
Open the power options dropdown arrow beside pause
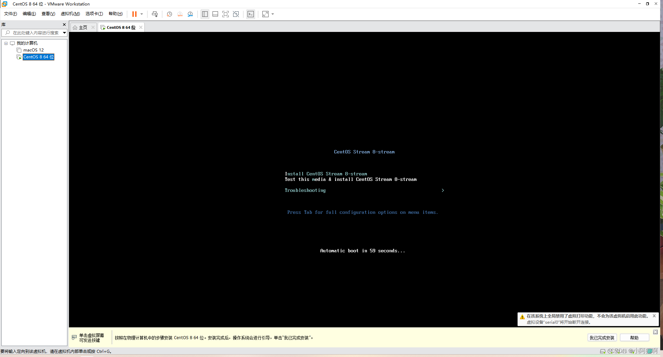142,14
